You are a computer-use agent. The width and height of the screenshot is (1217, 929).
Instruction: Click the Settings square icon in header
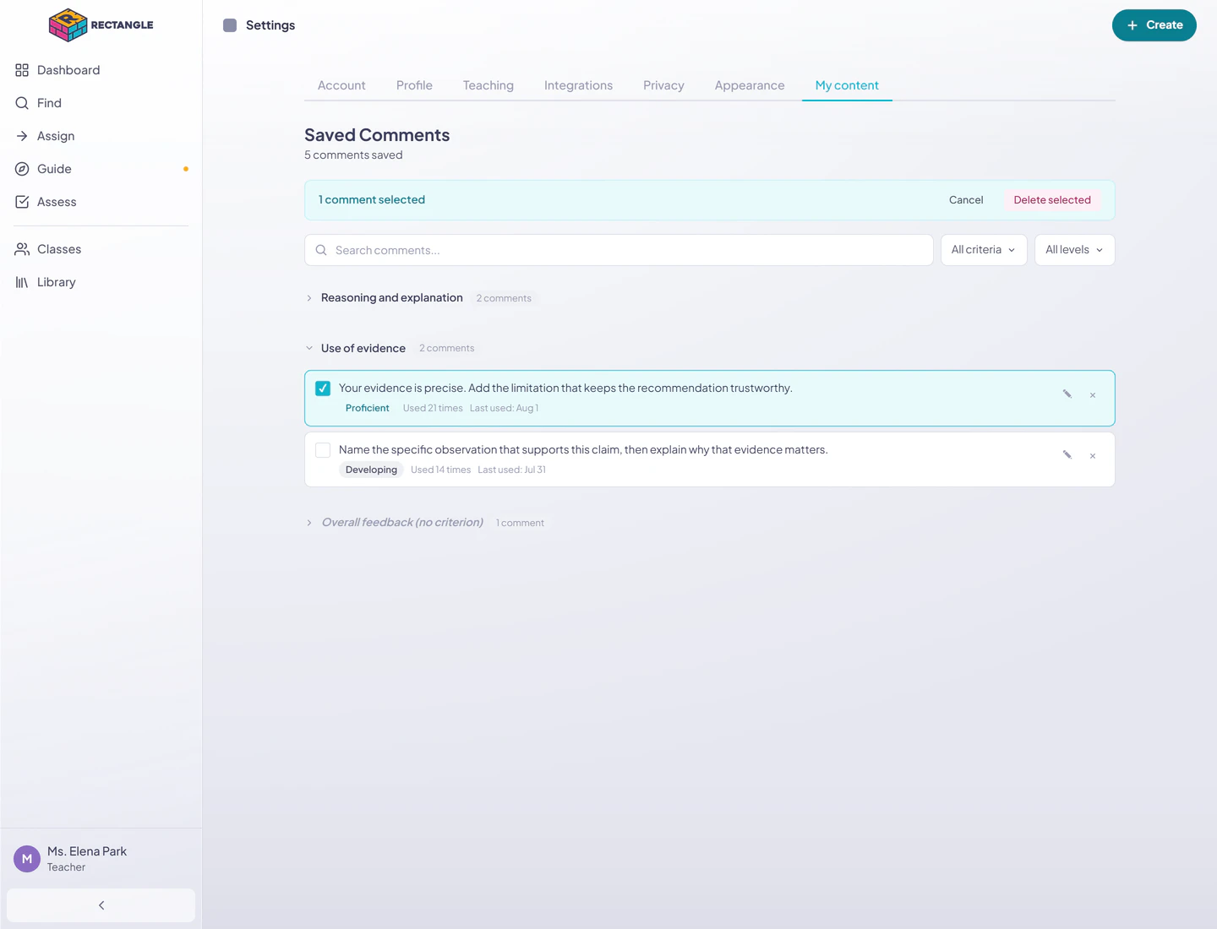tap(230, 25)
